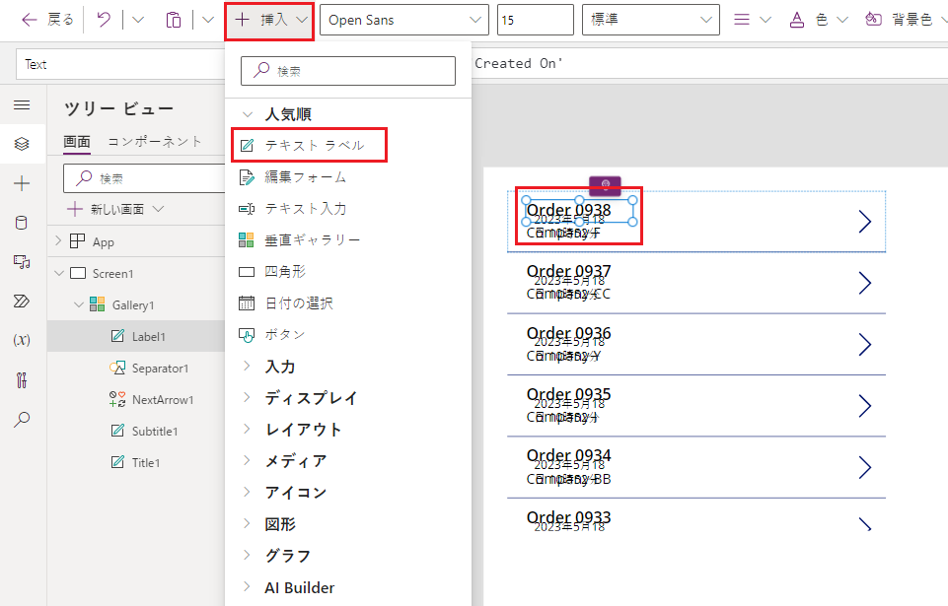Insert a 編集フォーム control
The width and height of the screenshot is (948, 606).
(x=293, y=177)
